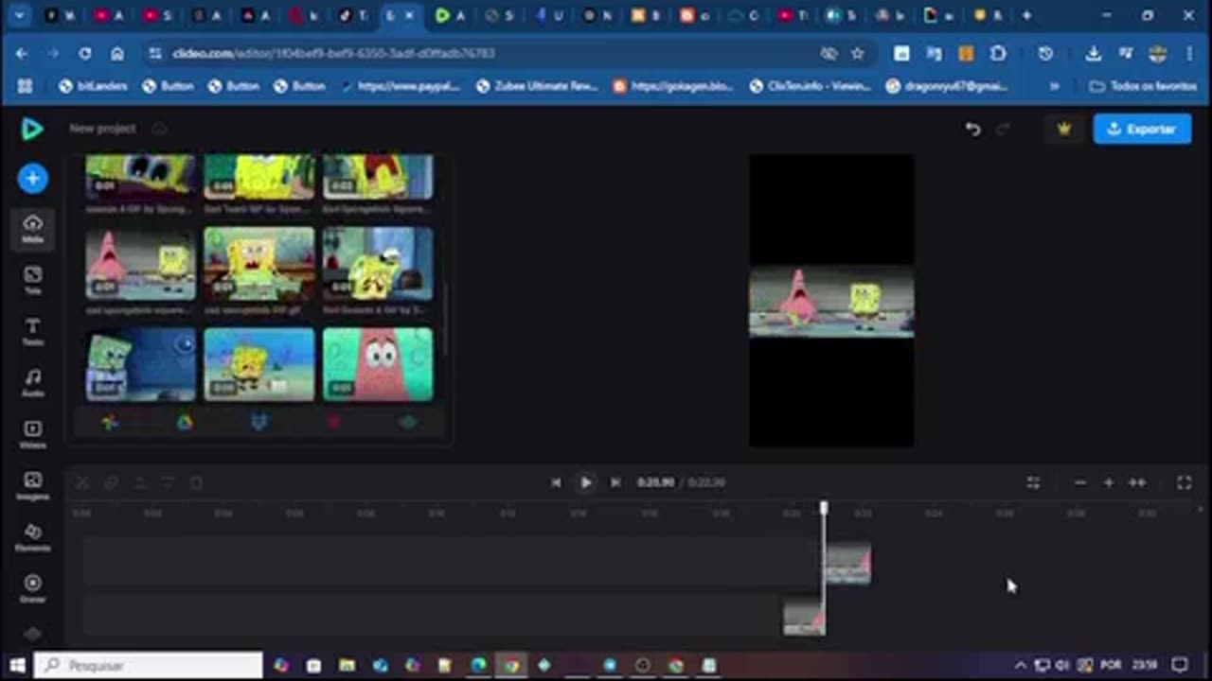This screenshot has width=1212, height=681.
Task: Click the duplicate clip icon in timeline toolbar
Action: click(x=111, y=483)
